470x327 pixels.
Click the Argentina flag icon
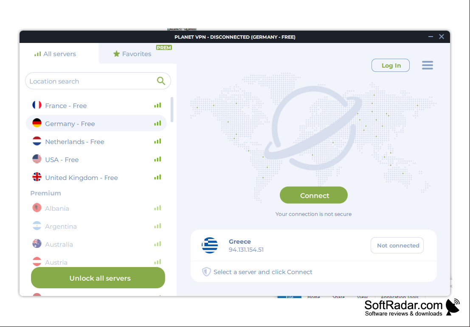coord(37,225)
